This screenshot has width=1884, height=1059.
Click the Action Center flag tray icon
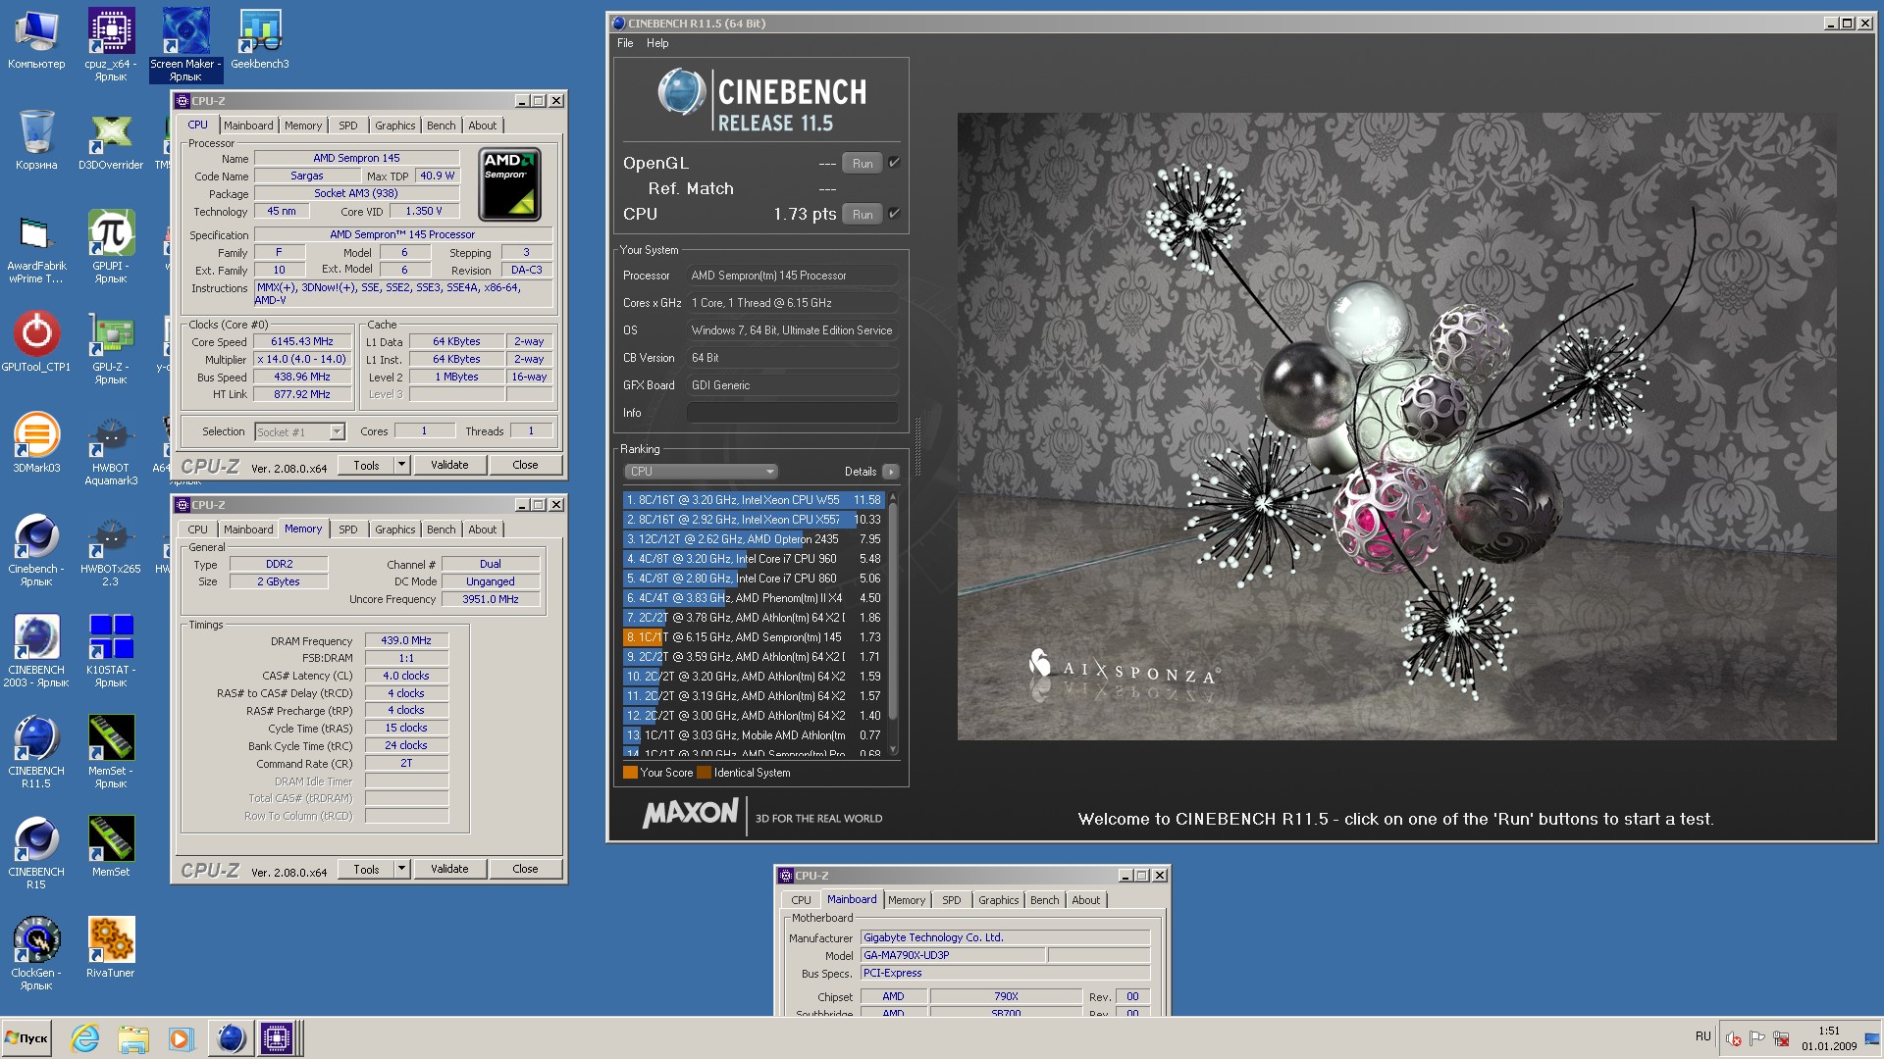pyautogui.click(x=1757, y=1038)
